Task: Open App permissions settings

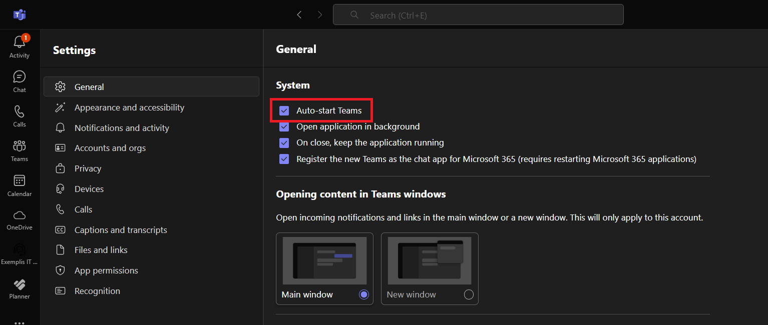Action: (151, 270)
